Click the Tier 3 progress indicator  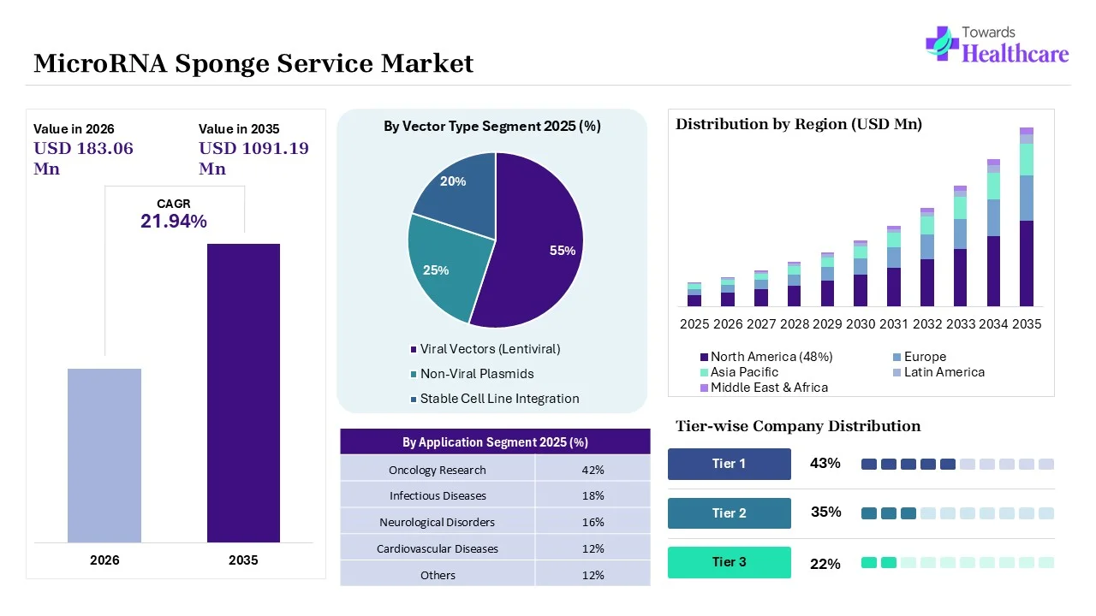click(957, 562)
